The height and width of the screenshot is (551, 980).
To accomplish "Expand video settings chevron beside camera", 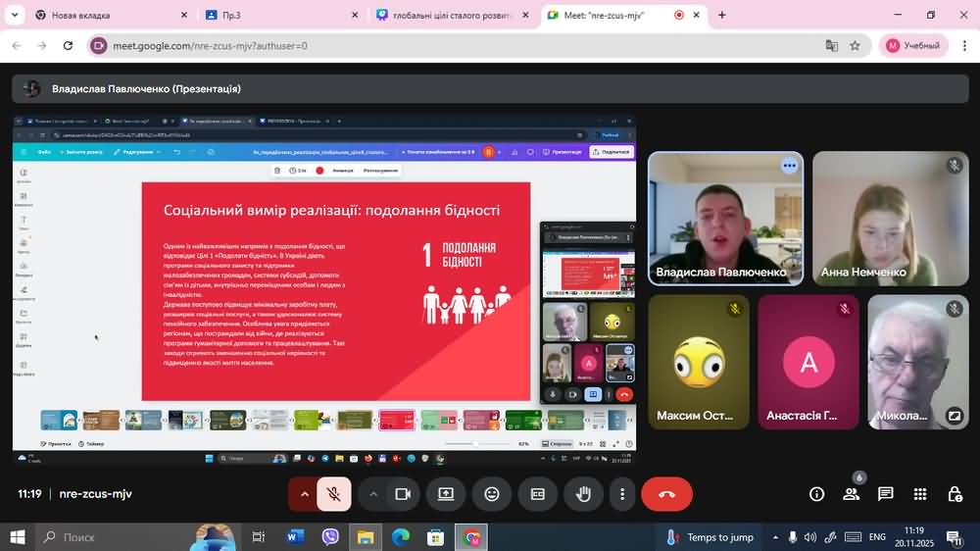I will coord(372,494).
